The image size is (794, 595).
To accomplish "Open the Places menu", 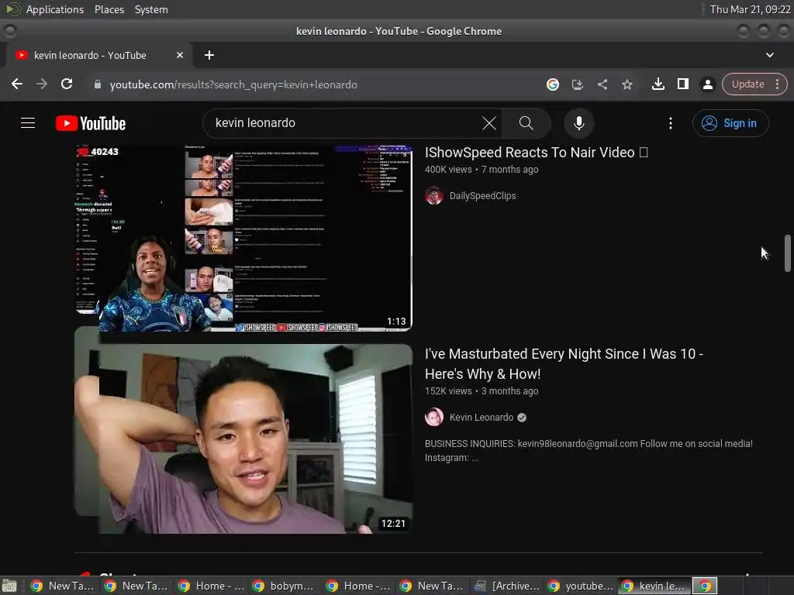I will [x=109, y=9].
